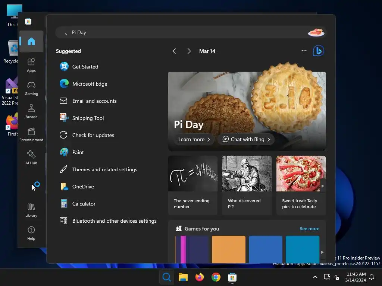This screenshot has height=286, width=382.
Task: Select Recycle Bin desktop icon
Action: point(10,52)
